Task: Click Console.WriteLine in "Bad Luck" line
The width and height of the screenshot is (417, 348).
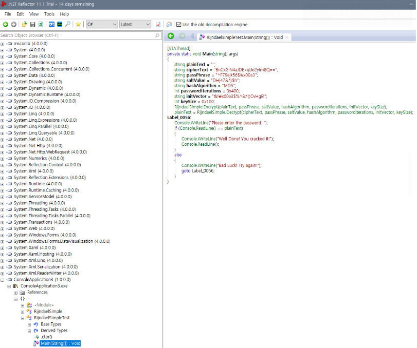Action: tap(198, 165)
